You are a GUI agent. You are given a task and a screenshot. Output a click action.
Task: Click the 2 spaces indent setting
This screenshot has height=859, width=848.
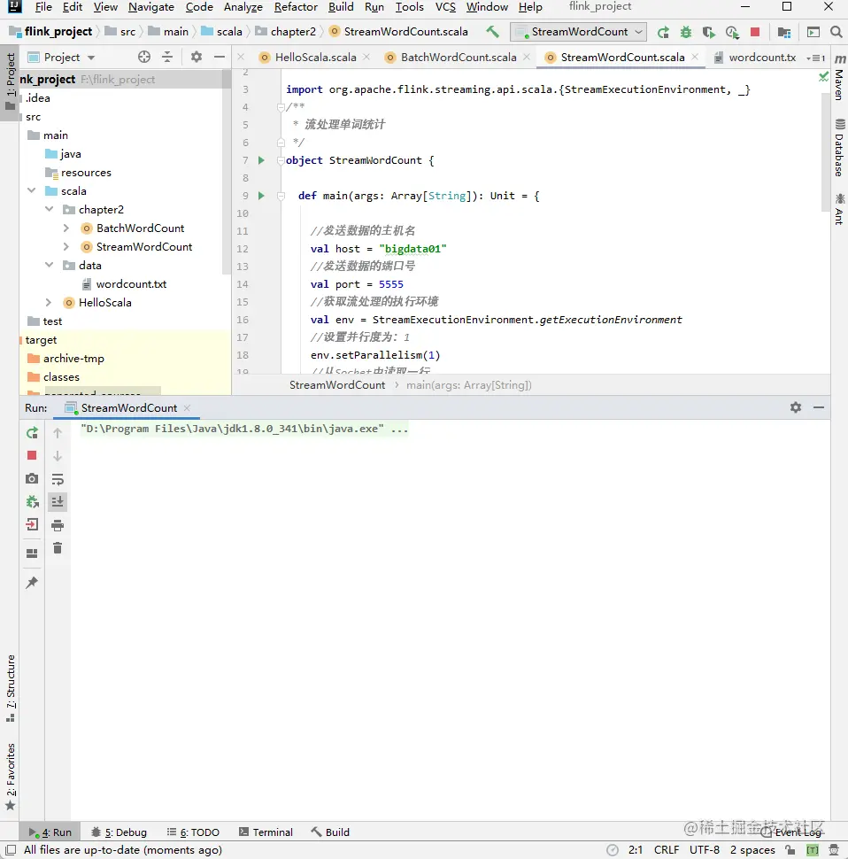(752, 849)
